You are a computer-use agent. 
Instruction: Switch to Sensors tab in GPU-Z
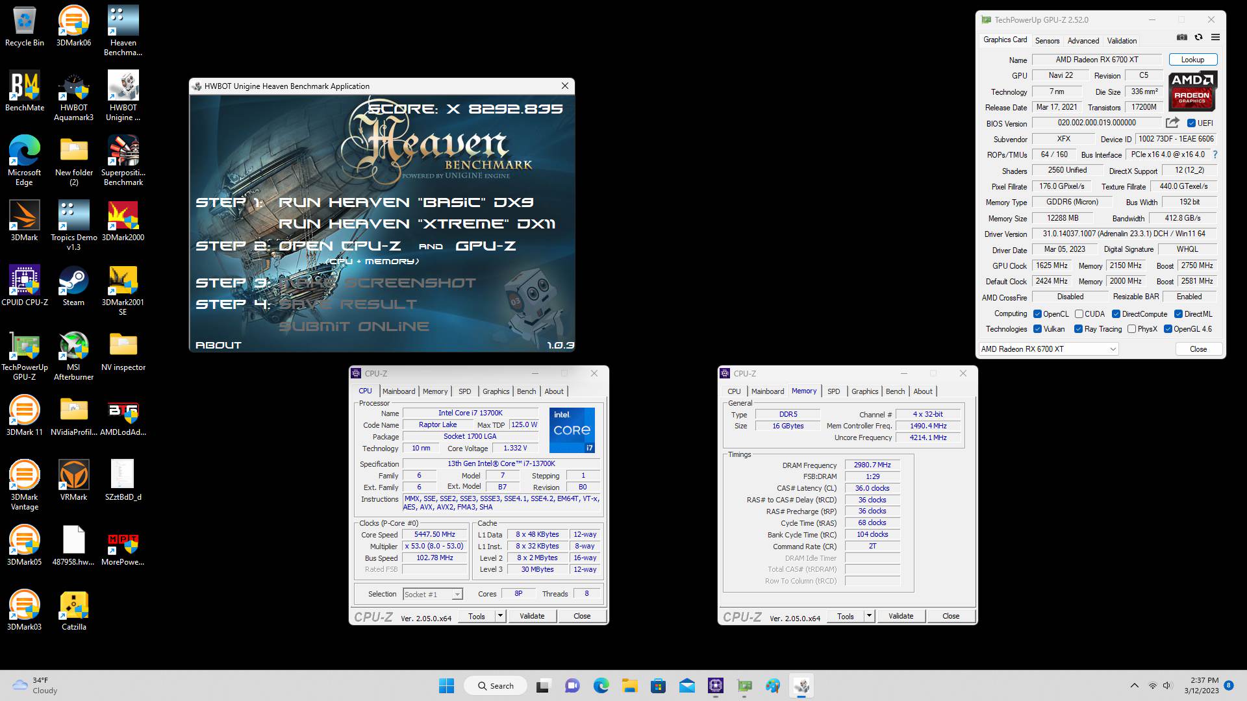coord(1047,40)
